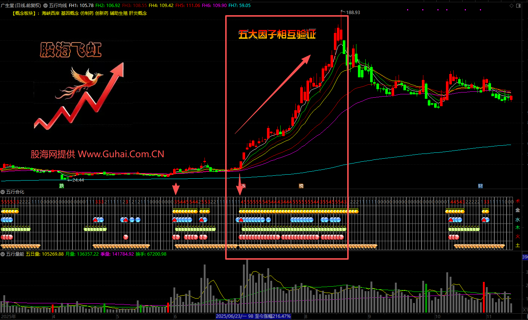528x320 pixels.
Task: Click the 财 event marker icon
Action: coord(480,186)
